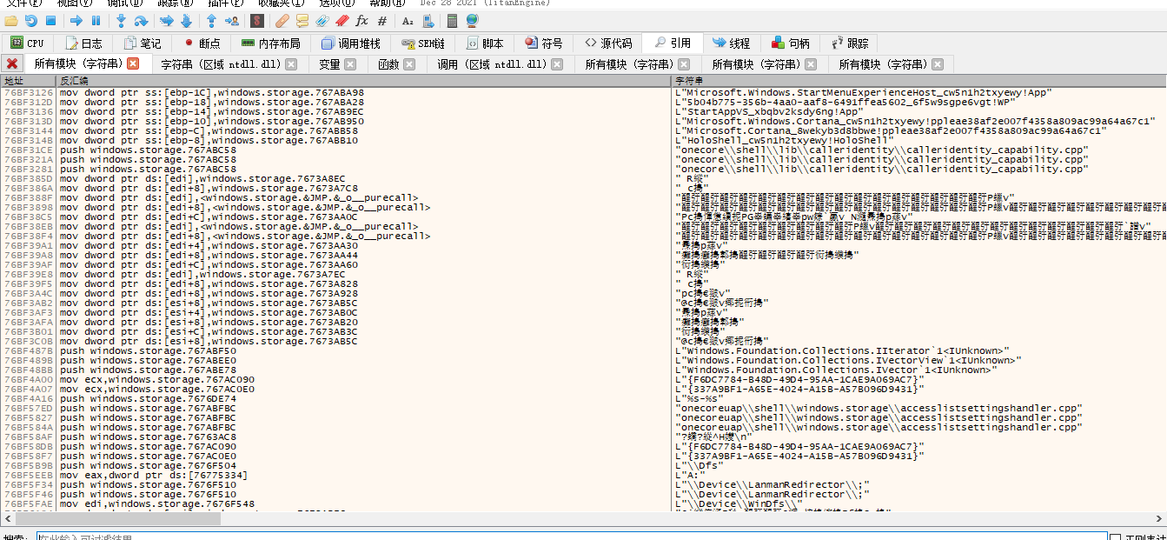Click the Run To User Code icon

point(231,20)
